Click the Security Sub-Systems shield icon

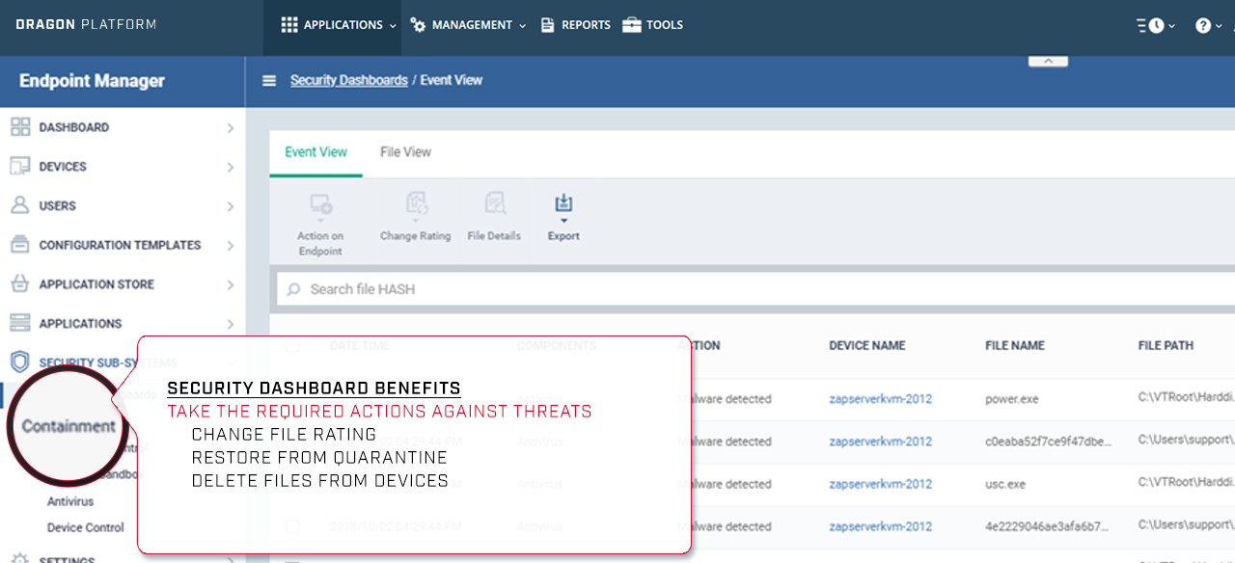pos(19,362)
